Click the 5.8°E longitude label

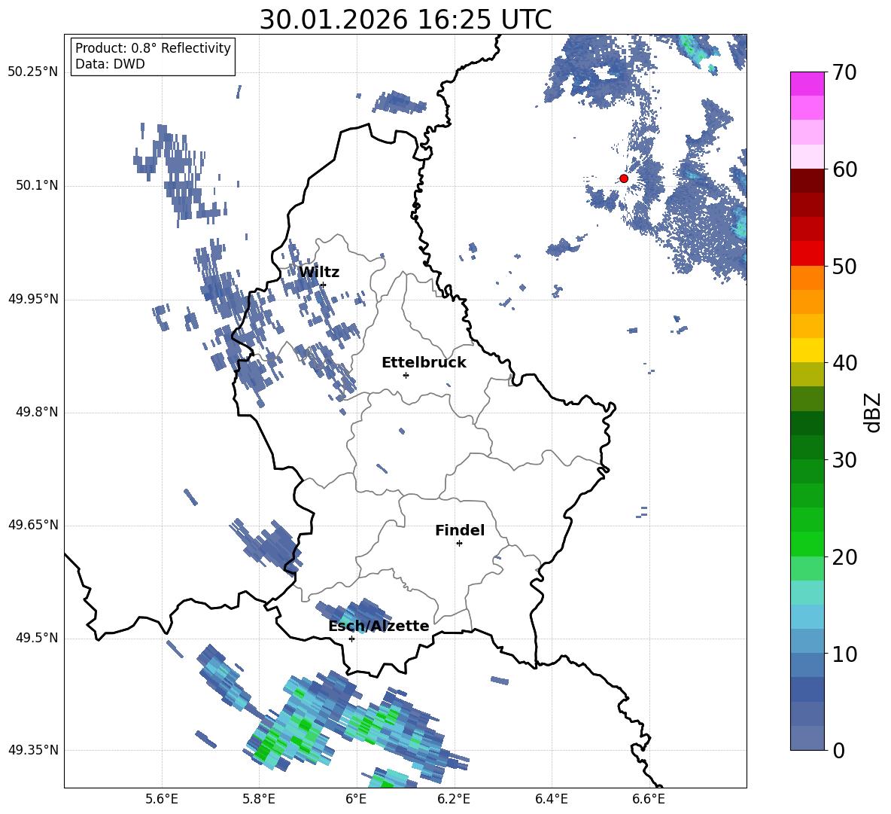click(259, 800)
